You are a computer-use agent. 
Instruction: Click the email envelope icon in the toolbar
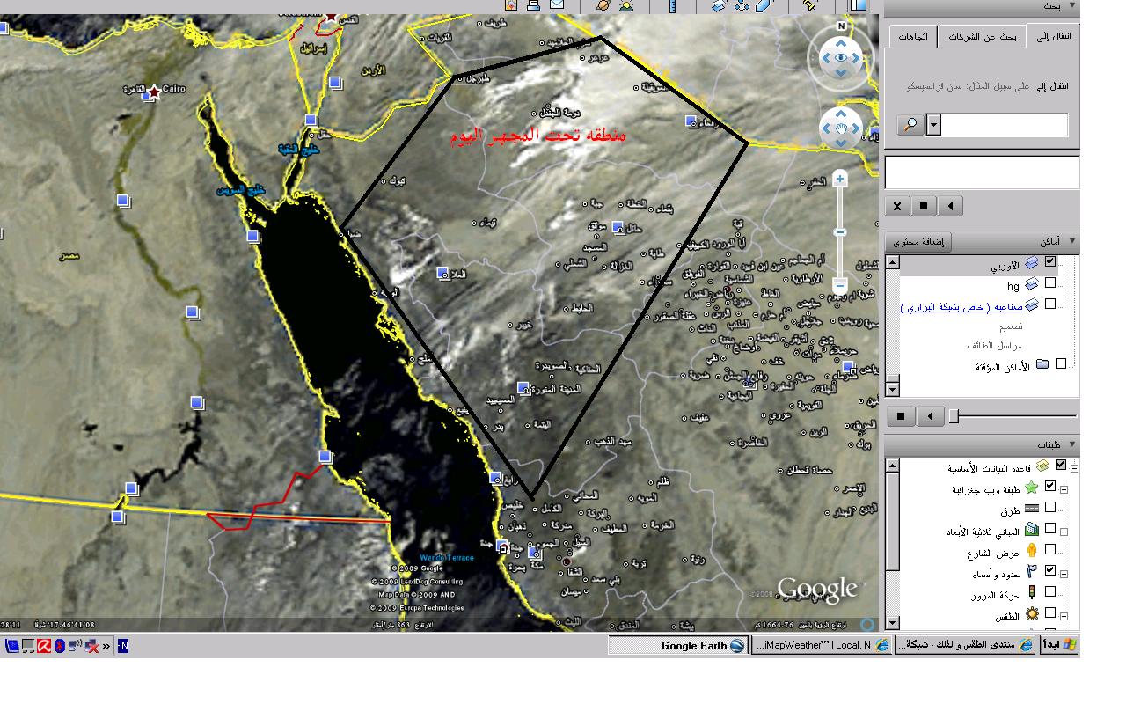point(557,4)
